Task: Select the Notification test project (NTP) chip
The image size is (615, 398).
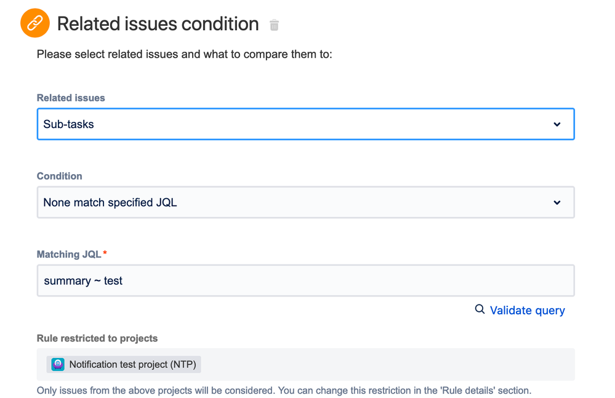Action: pyautogui.click(x=132, y=364)
